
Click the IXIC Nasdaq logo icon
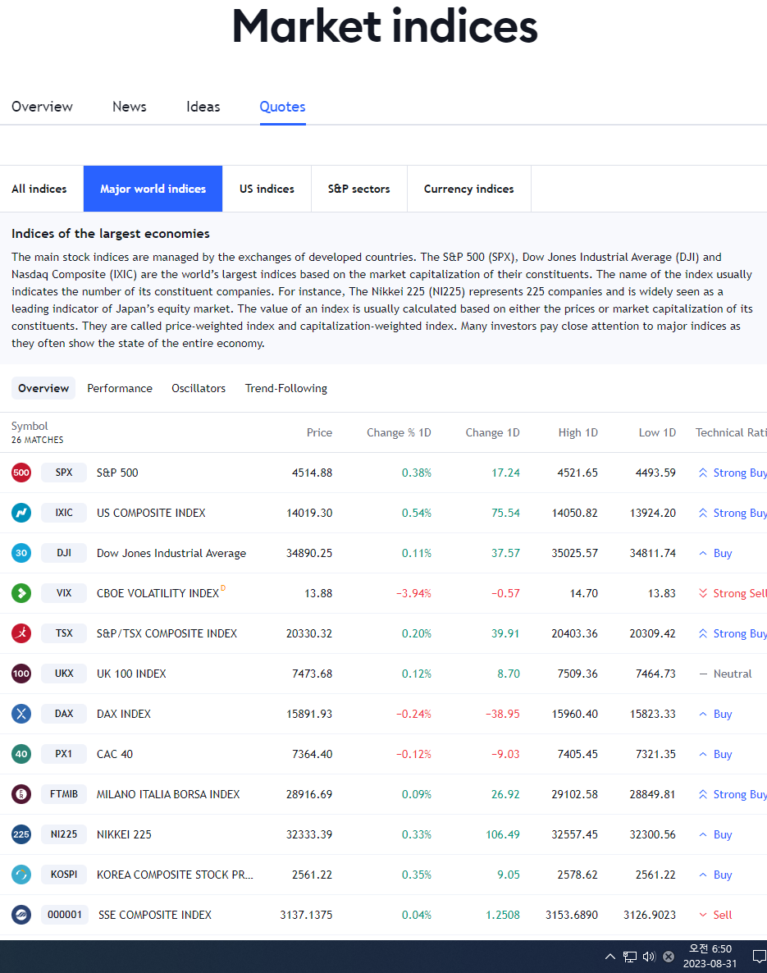[21, 513]
